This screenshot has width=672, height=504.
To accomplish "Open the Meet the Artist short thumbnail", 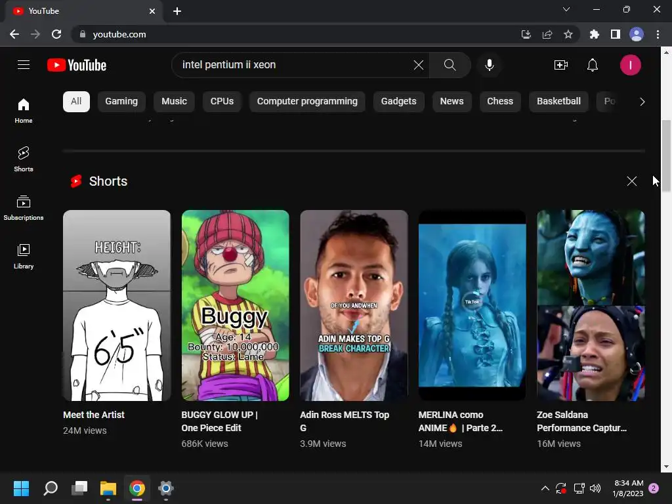I will pyautogui.click(x=117, y=306).
